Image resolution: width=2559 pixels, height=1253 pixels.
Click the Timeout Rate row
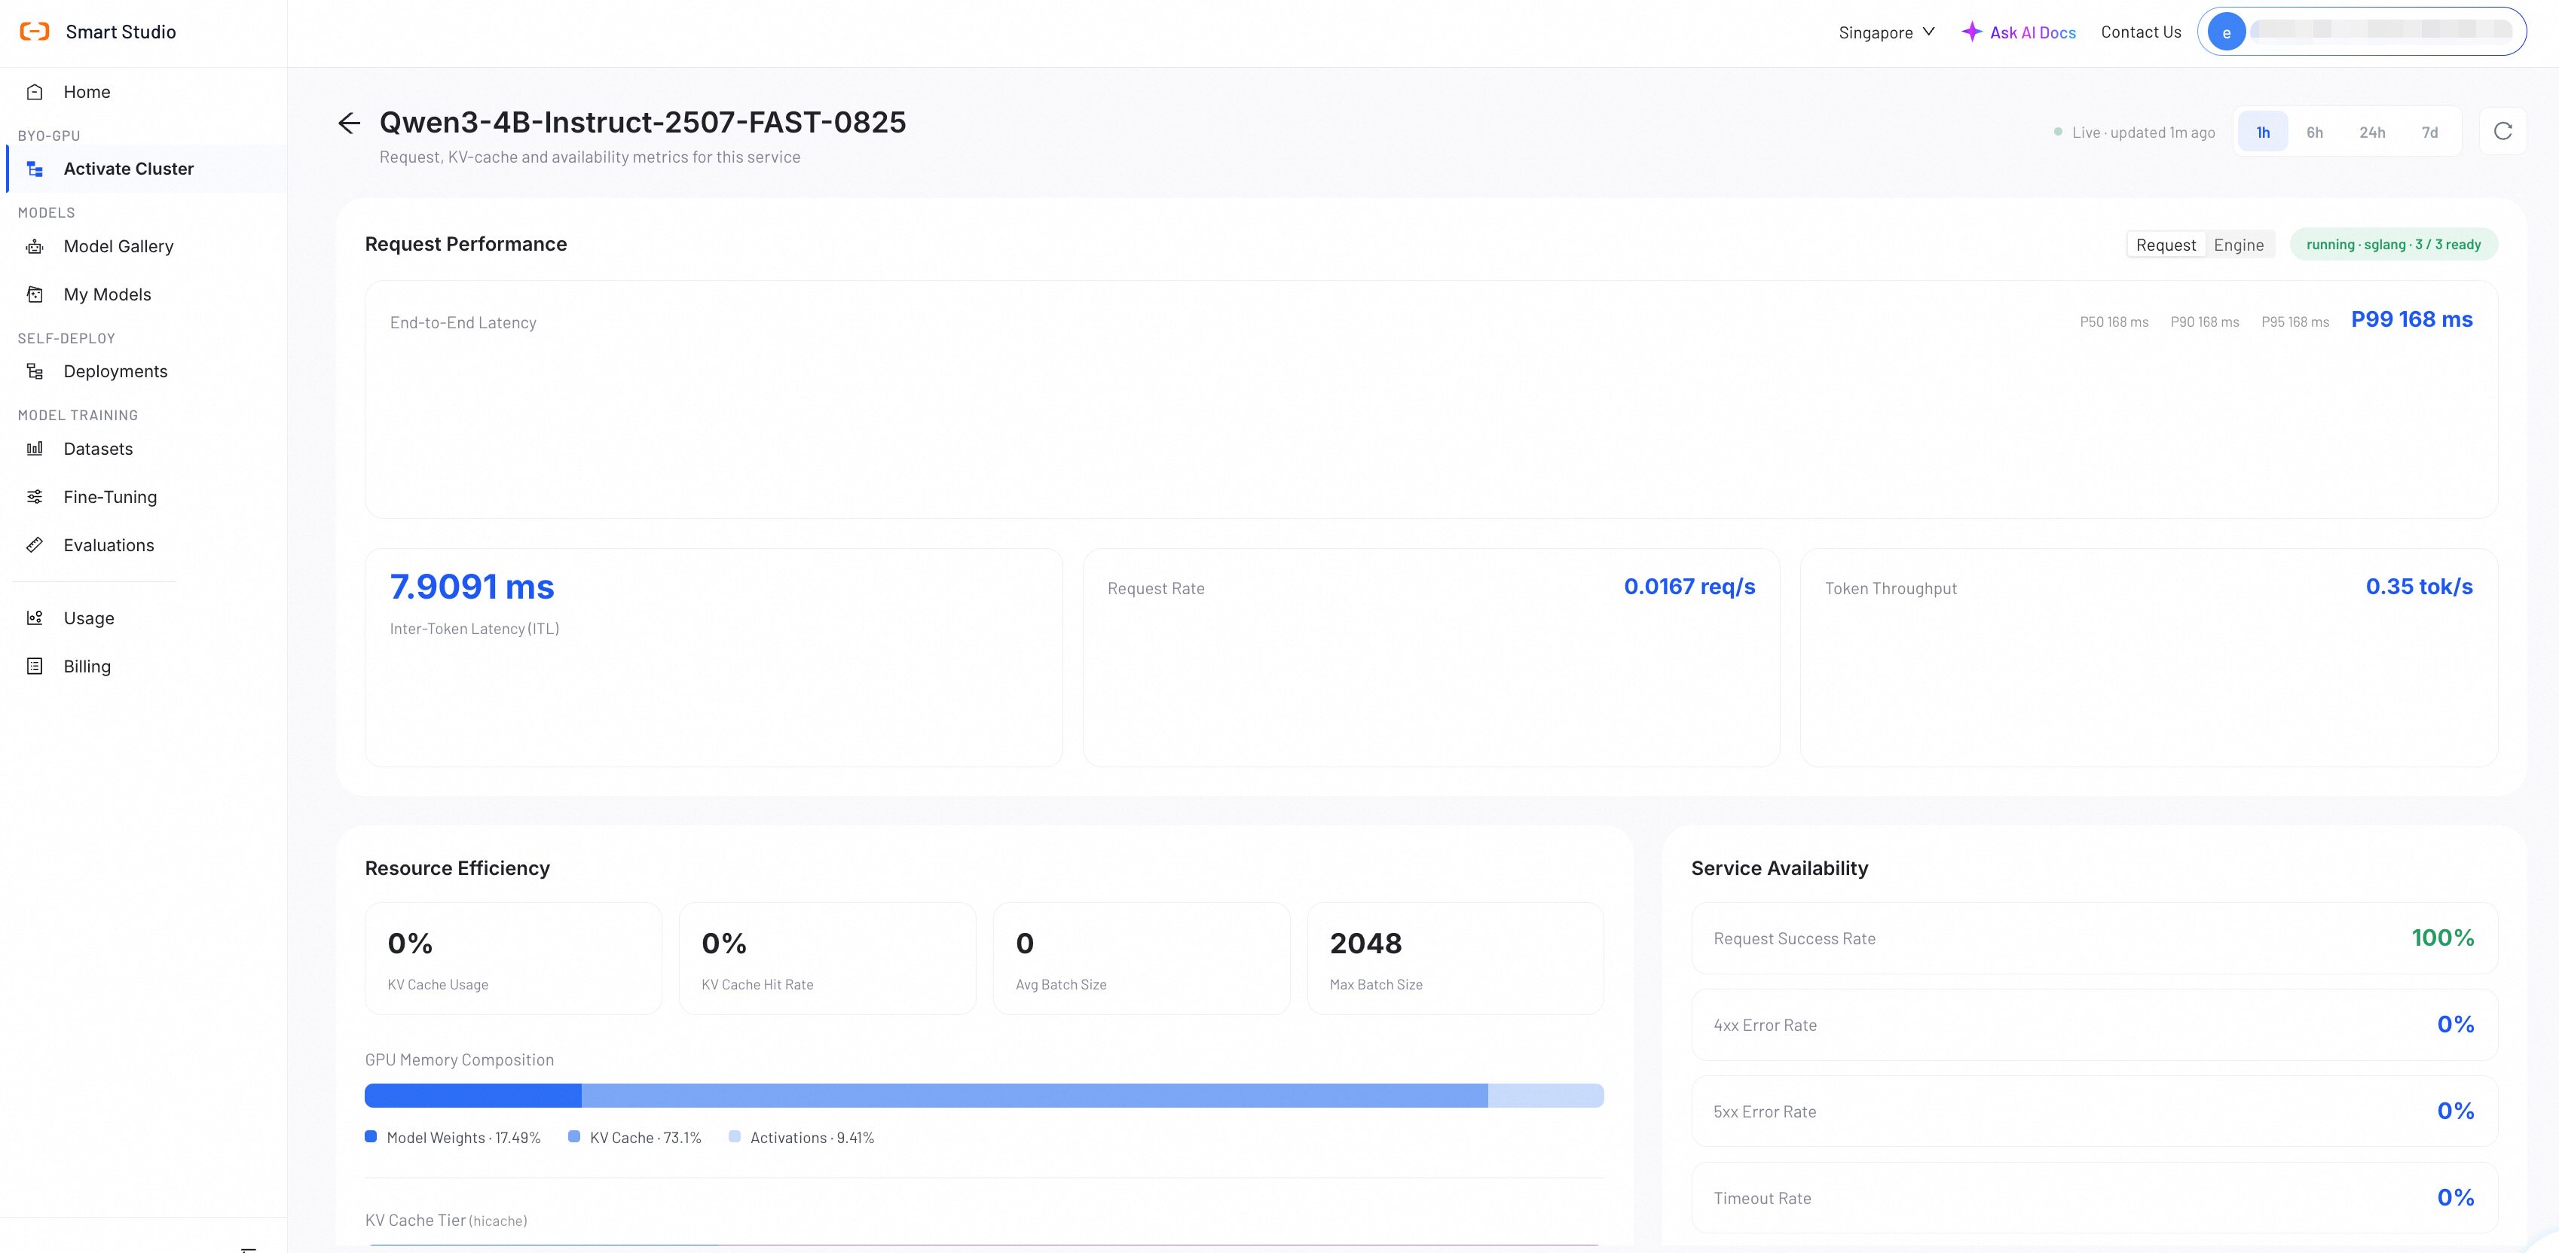[2094, 1197]
